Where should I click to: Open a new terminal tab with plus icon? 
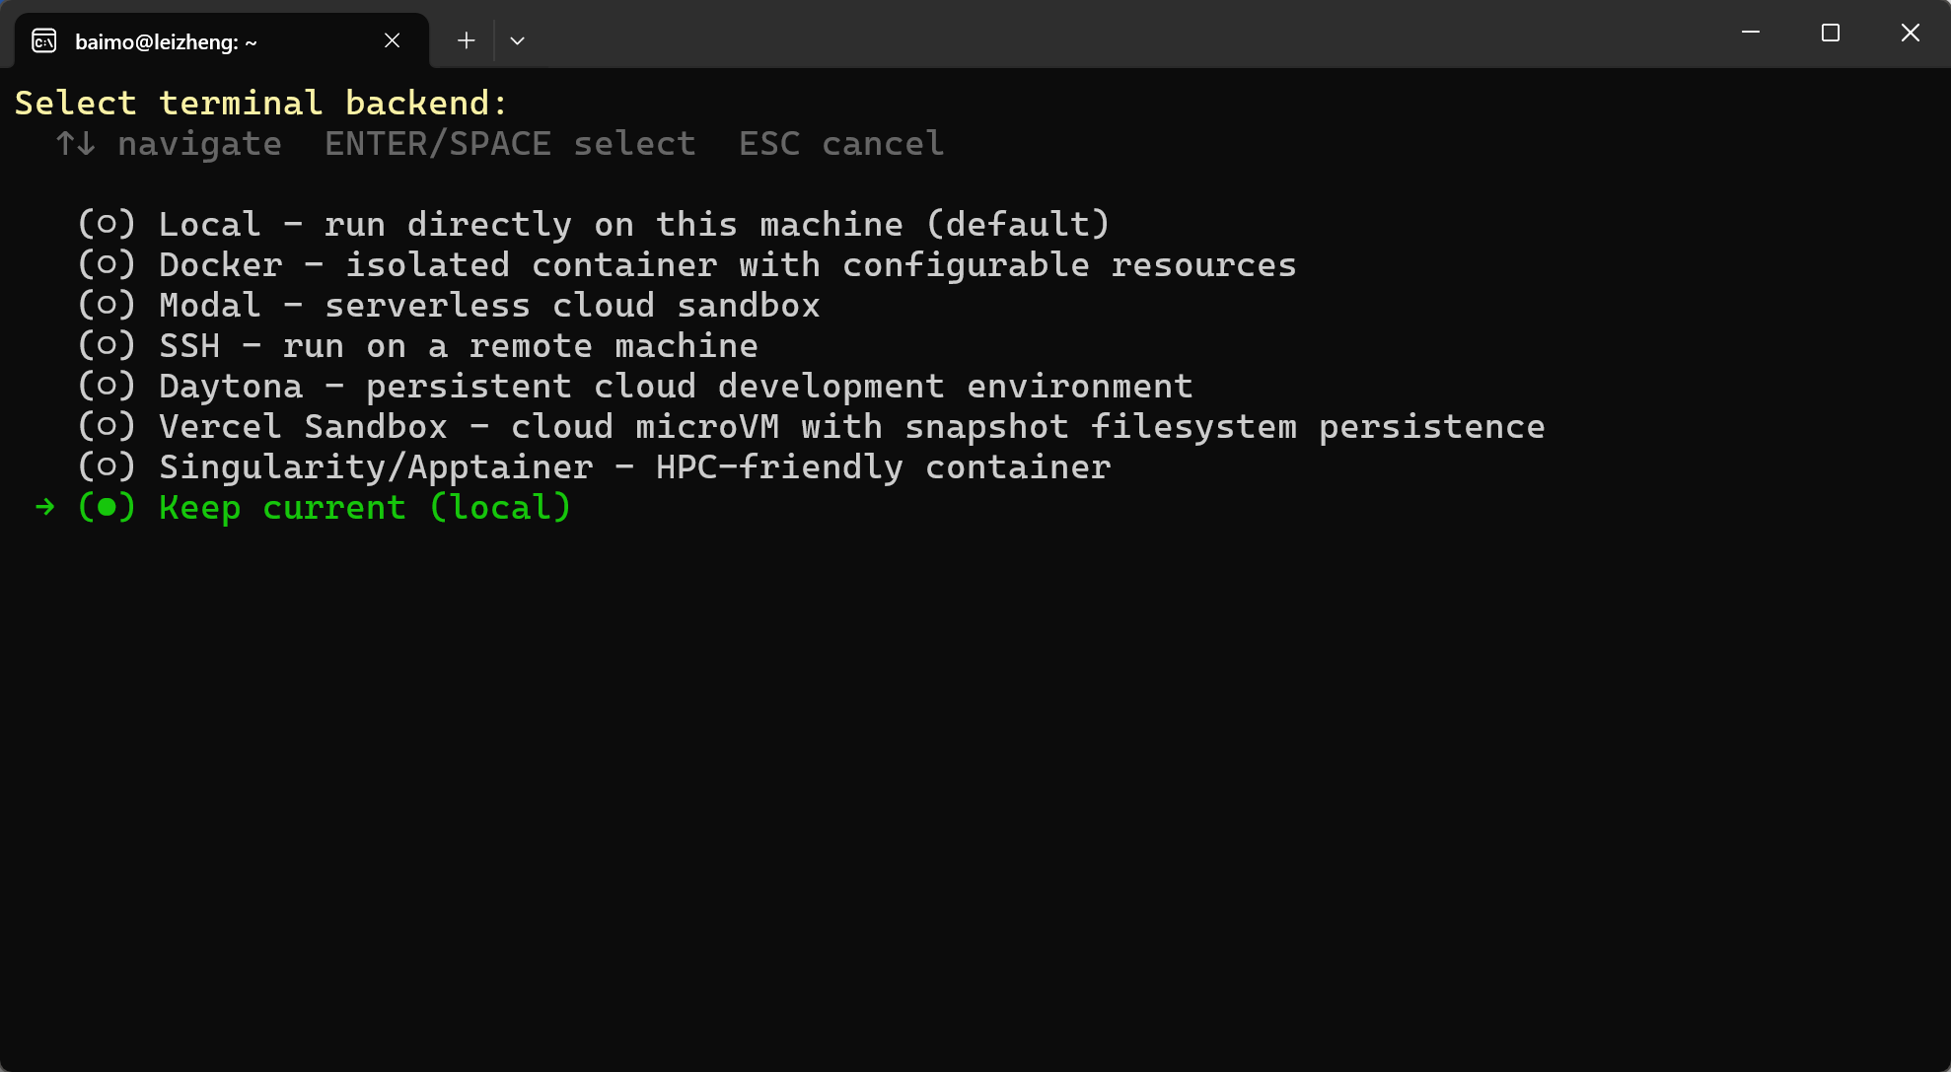tap(467, 40)
